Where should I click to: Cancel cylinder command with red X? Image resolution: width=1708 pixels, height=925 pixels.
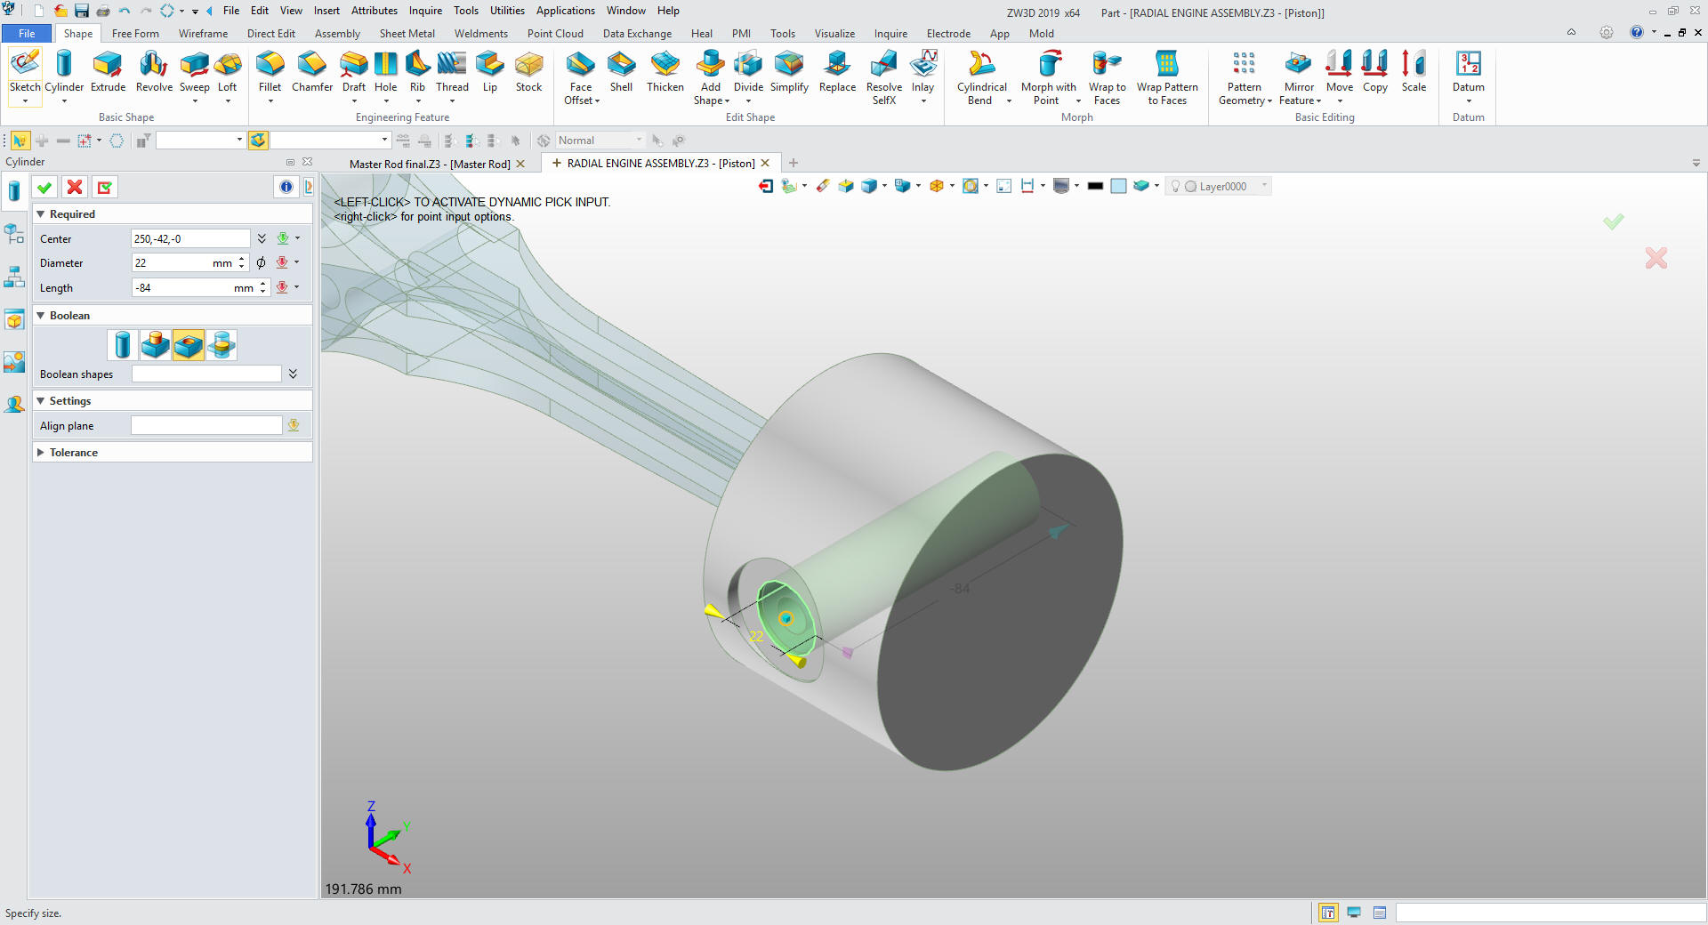click(75, 187)
